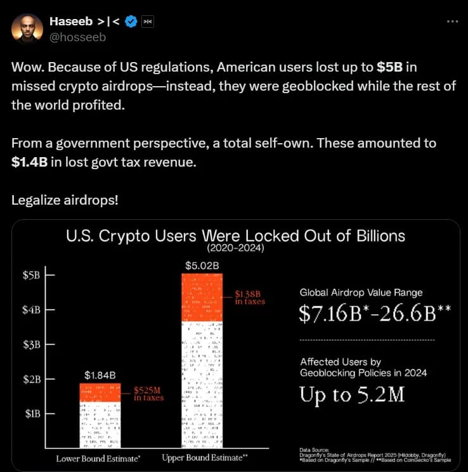This screenshot has width=468, height=472.
Task: Click the $1.84B label above the short bar
Action: (100, 375)
